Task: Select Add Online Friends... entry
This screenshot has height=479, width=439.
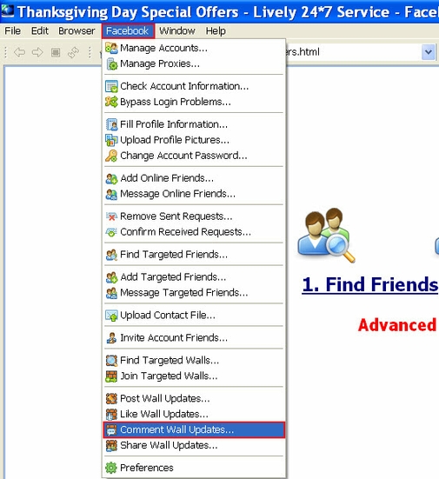Action: tap(194, 178)
